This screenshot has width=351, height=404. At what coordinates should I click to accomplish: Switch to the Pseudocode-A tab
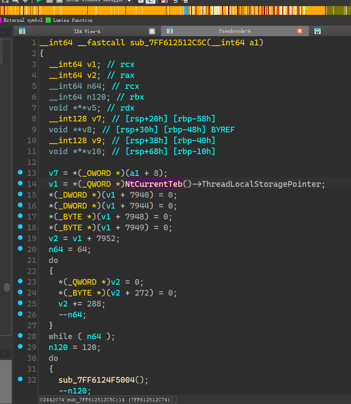pos(235,31)
